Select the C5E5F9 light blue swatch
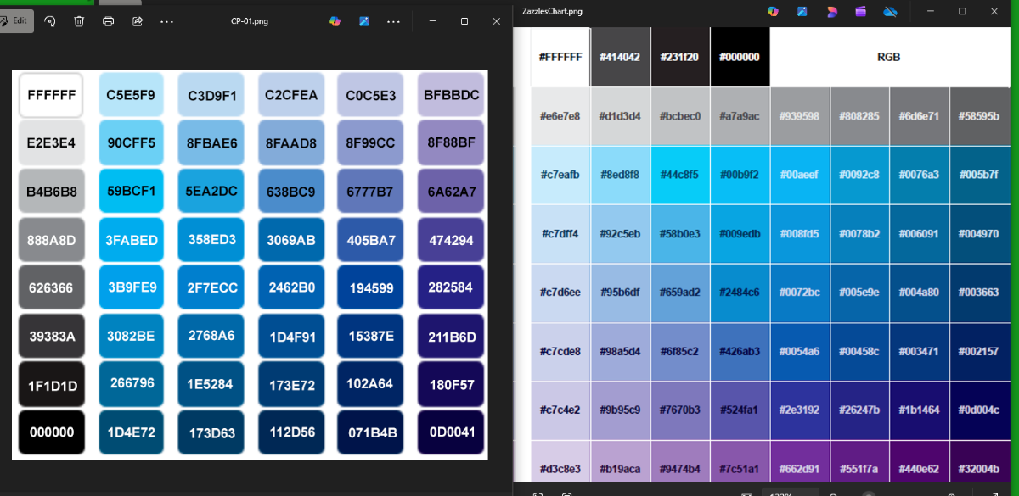This screenshot has width=1019, height=496. 131,95
